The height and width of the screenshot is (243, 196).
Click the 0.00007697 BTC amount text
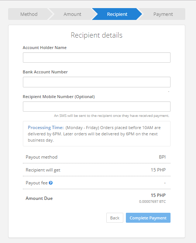click(152, 201)
